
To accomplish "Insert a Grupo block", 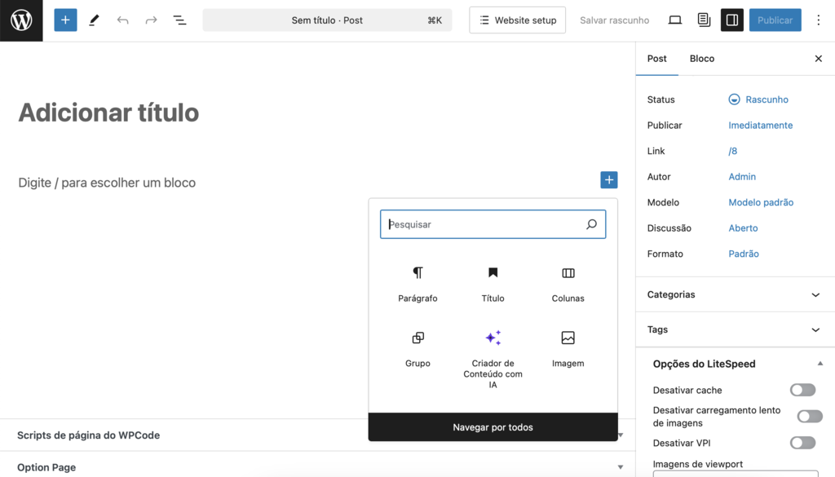I will pos(417,347).
